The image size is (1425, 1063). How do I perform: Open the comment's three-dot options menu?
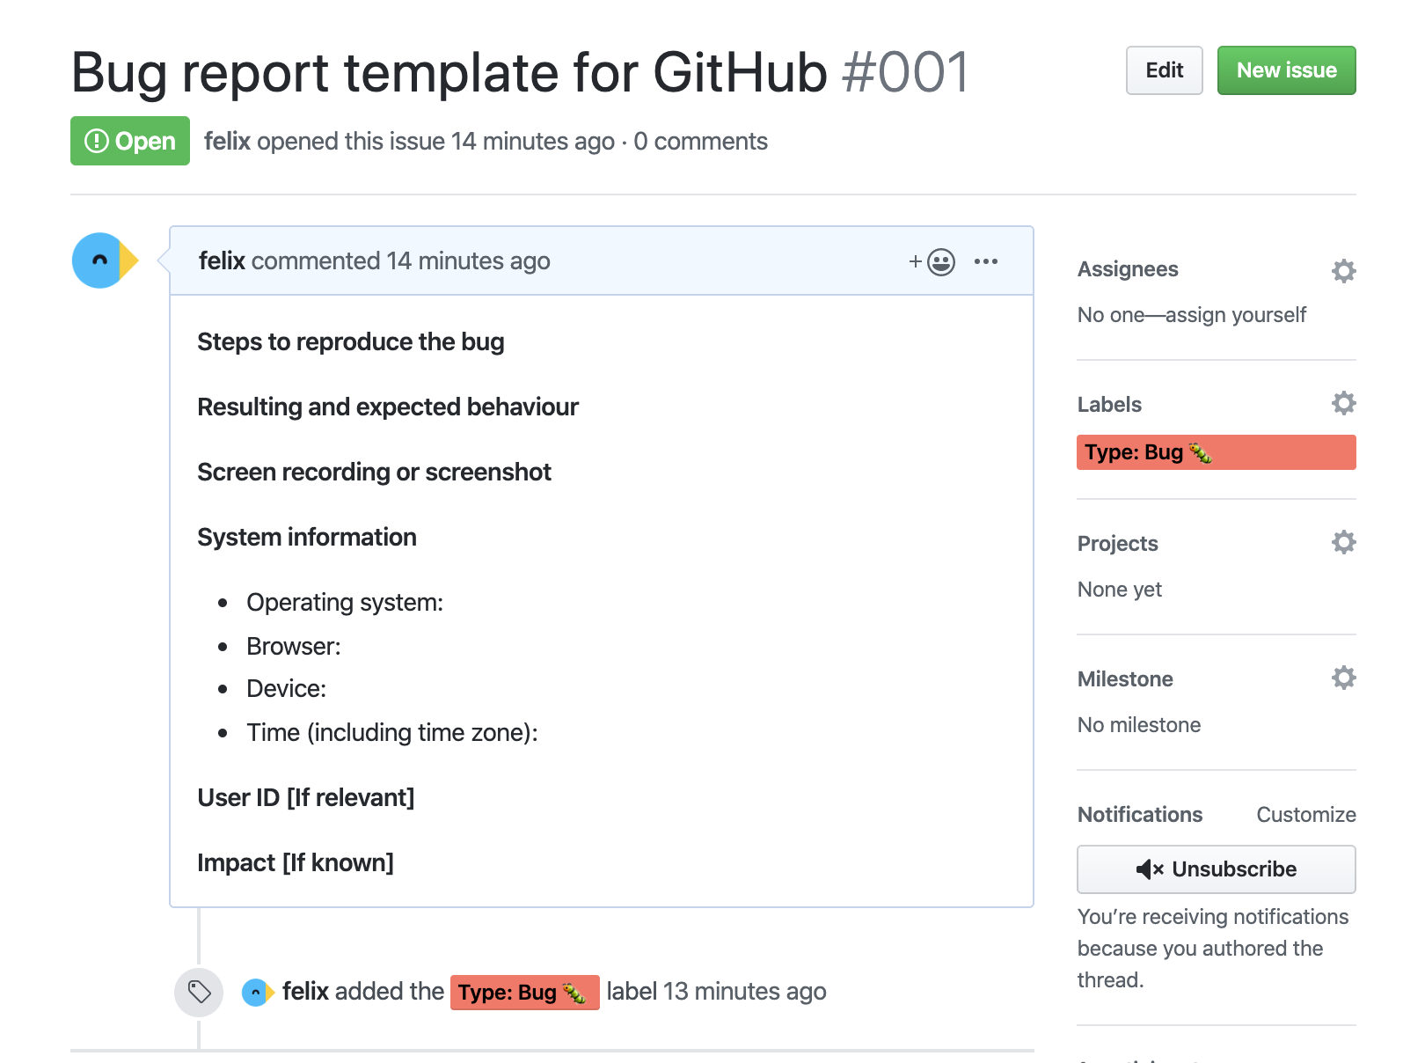tap(986, 261)
